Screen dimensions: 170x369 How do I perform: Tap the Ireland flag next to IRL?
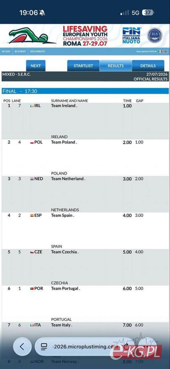point(32,106)
